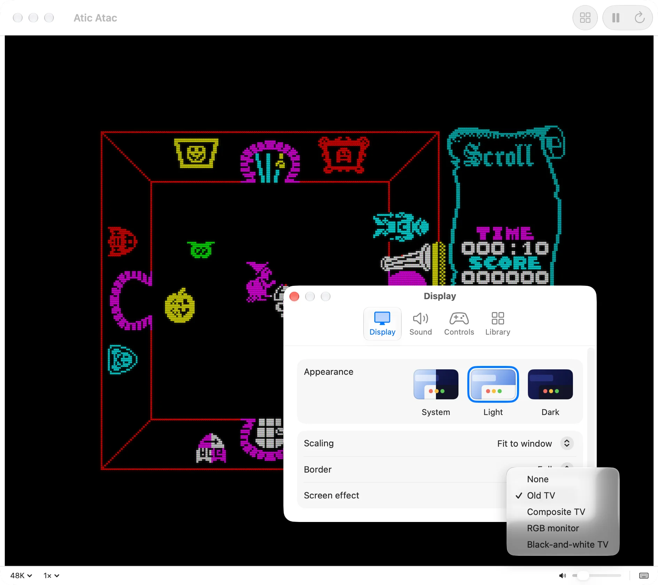Choose the Dark appearance thumbnail

click(x=550, y=384)
